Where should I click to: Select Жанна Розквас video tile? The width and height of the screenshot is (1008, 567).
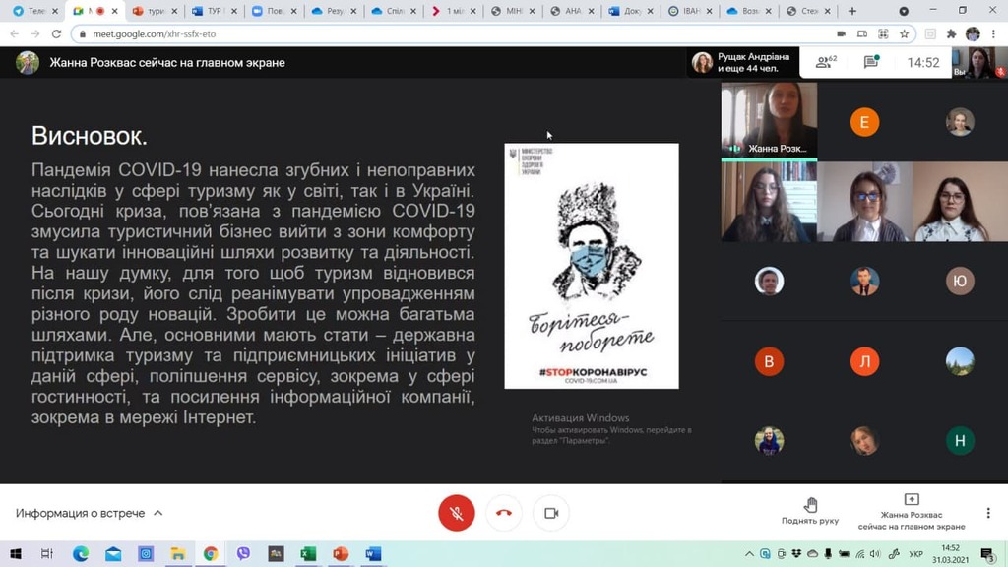tap(769, 120)
